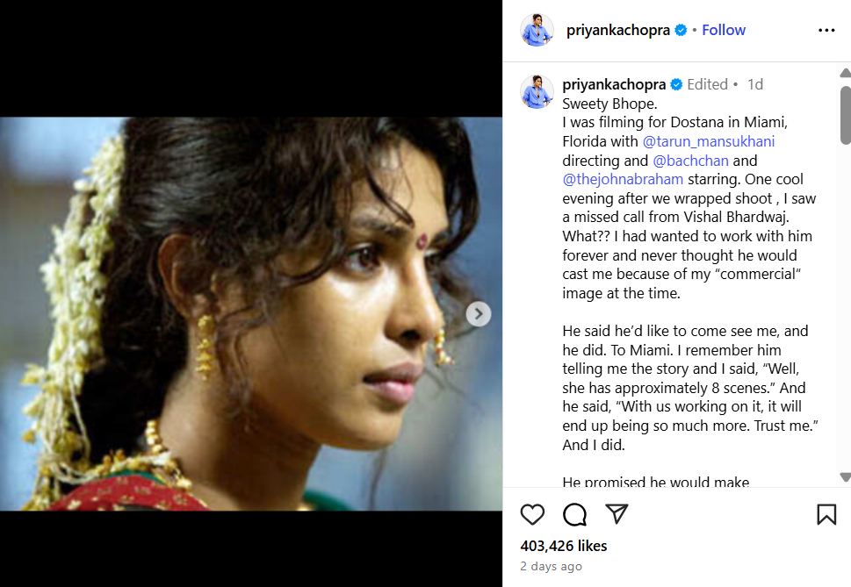The height and width of the screenshot is (587, 851).
Task: Click the caption scrollbar down arrow
Action: tap(845, 477)
